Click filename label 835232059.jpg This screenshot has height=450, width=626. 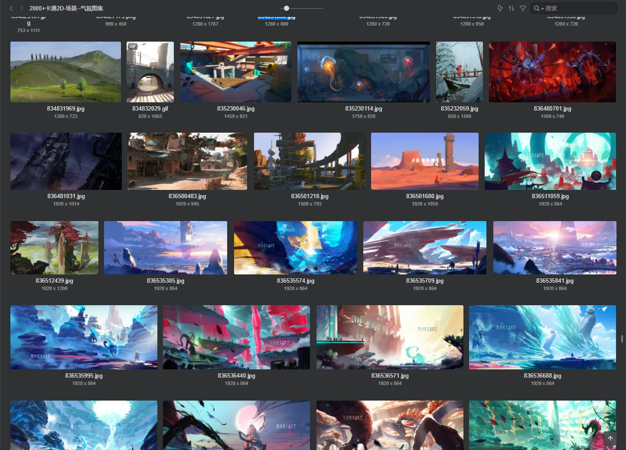pos(460,109)
